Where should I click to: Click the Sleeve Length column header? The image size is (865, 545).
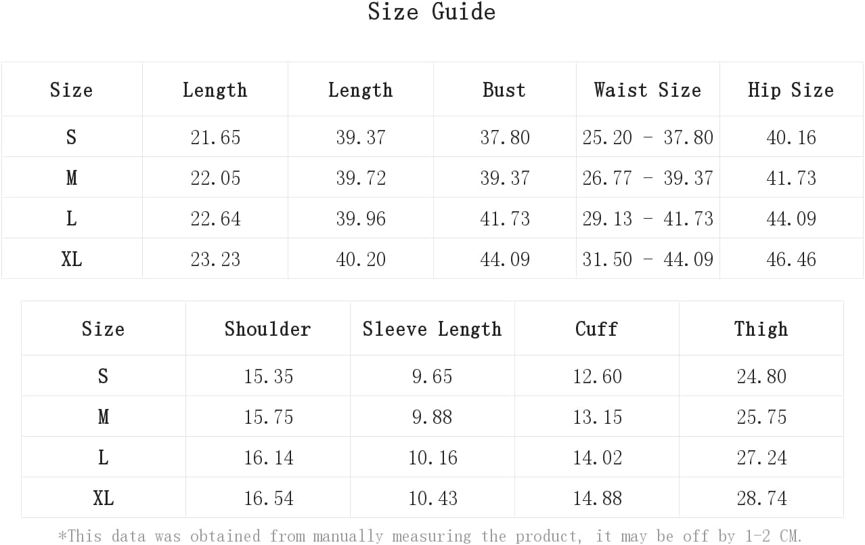coord(432,329)
